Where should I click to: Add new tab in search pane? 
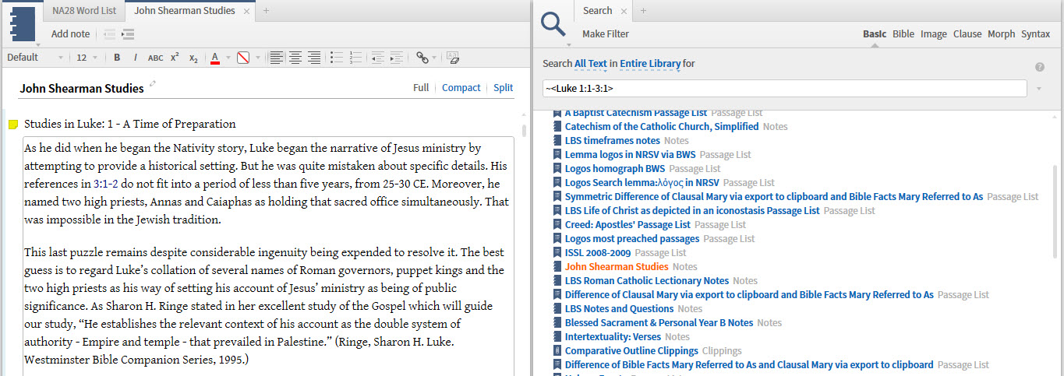pos(643,11)
